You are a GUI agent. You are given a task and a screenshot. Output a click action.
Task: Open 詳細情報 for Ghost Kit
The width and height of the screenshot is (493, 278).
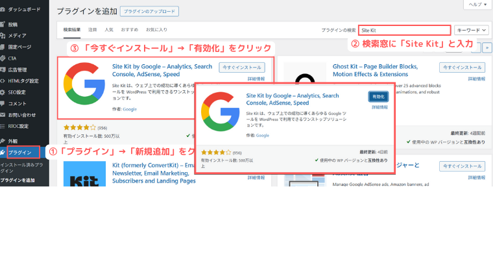(x=477, y=79)
